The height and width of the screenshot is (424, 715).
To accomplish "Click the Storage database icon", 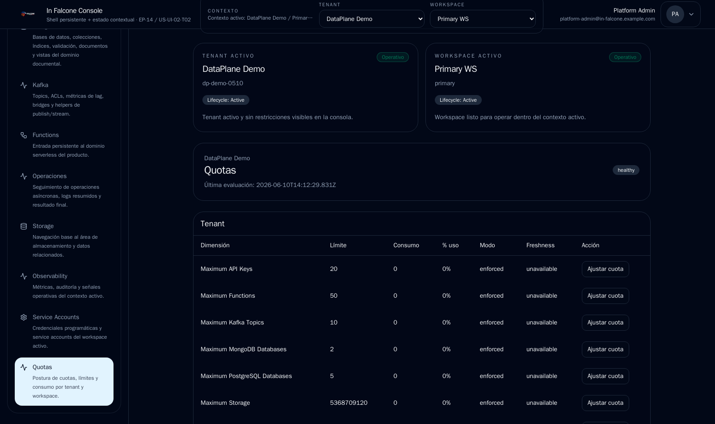I will click(24, 226).
